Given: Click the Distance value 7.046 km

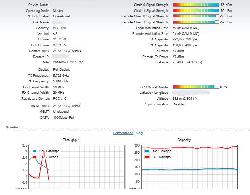Looking at the screenshot, I should click(x=187, y=62).
